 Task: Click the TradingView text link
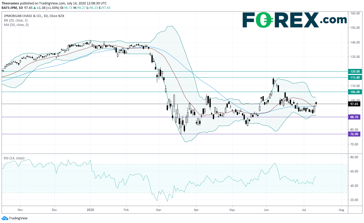18,218
